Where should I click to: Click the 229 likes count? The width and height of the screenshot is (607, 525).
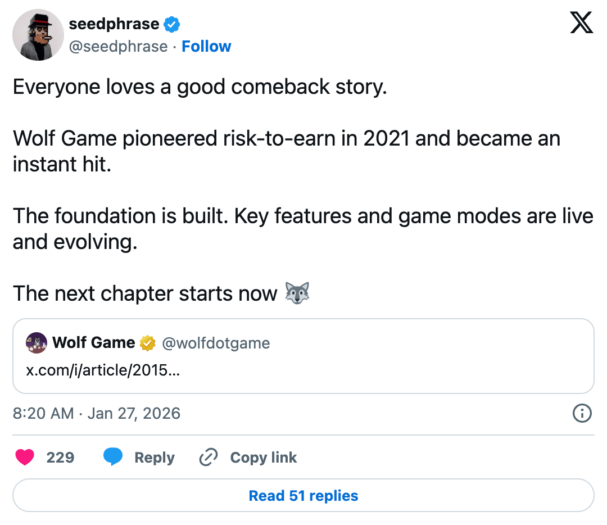pos(60,458)
